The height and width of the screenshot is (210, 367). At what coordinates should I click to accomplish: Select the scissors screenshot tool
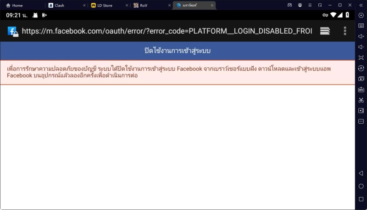(361, 100)
